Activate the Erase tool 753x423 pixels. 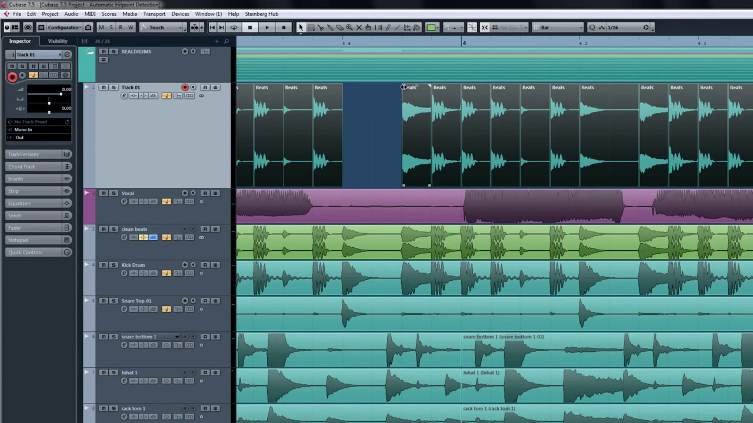click(339, 28)
